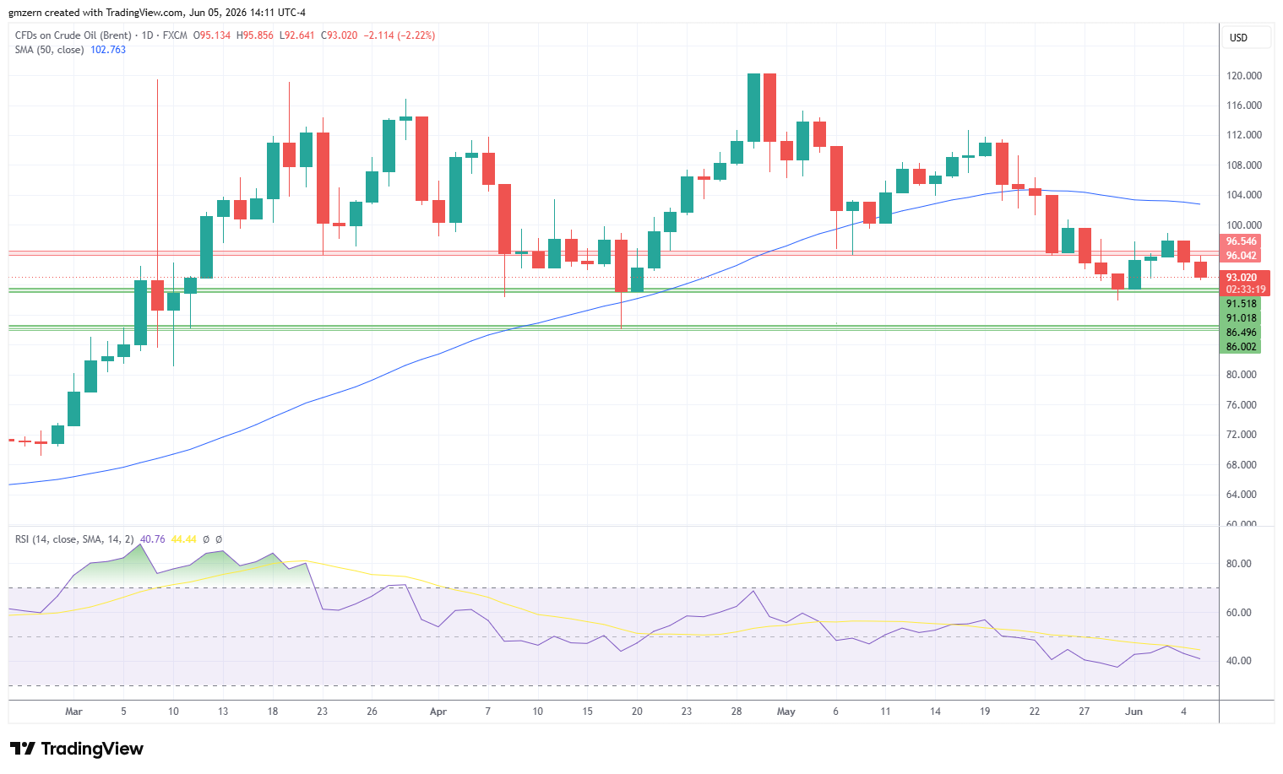Click the SMA value 102.763
Image resolution: width=1283 pixels, height=774 pixels.
click(x=108, y=50)
